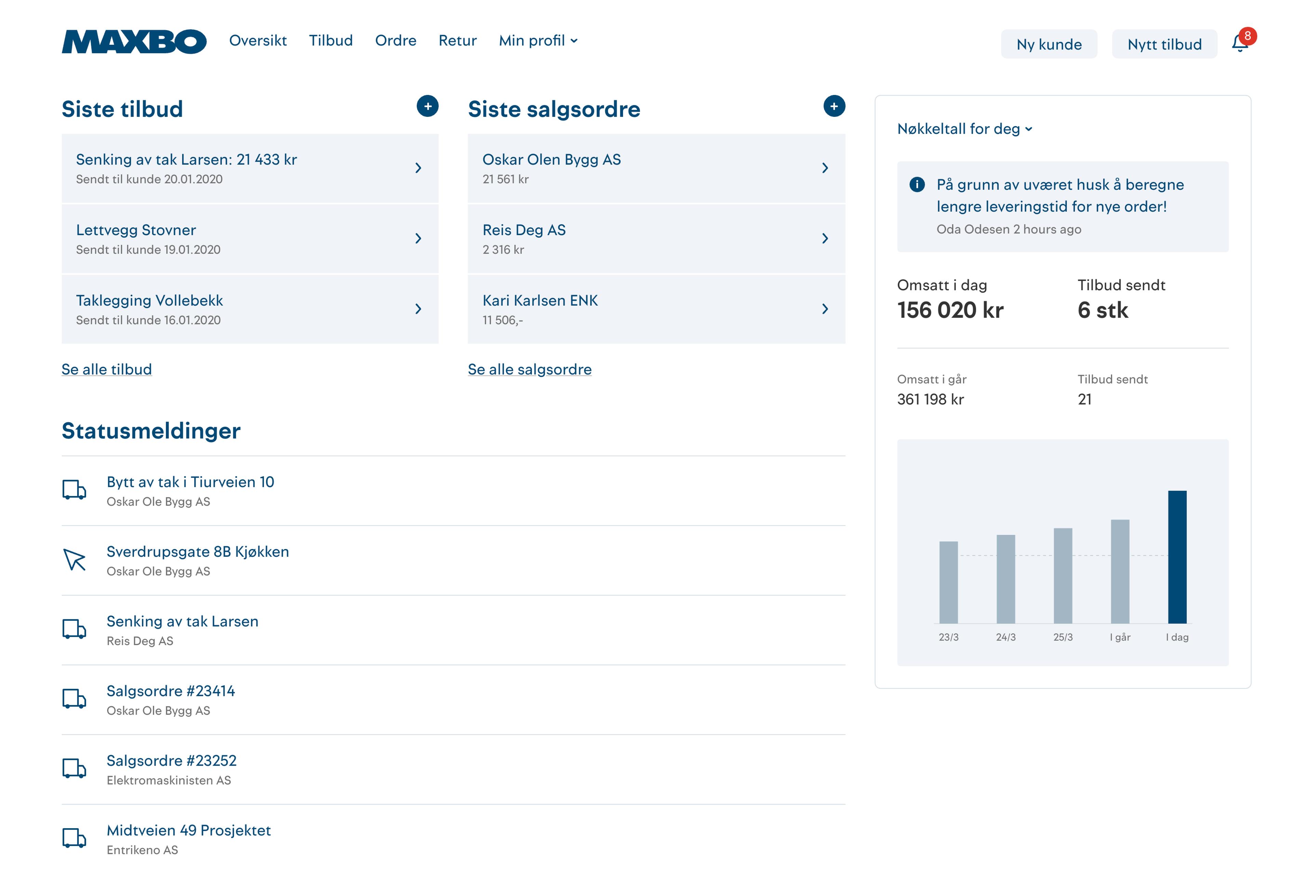
Task: Click cursor icon next to Sverdrupsgate 8B Kjøkken
Action: point(74,560)
